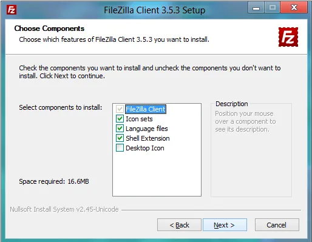Screen dimensions: 312x242
Task: Click the Description panel text
Action: 245,121
